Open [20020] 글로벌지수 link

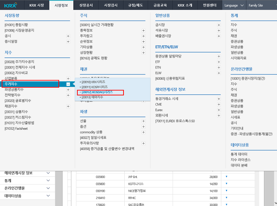[x=18, y=101]
